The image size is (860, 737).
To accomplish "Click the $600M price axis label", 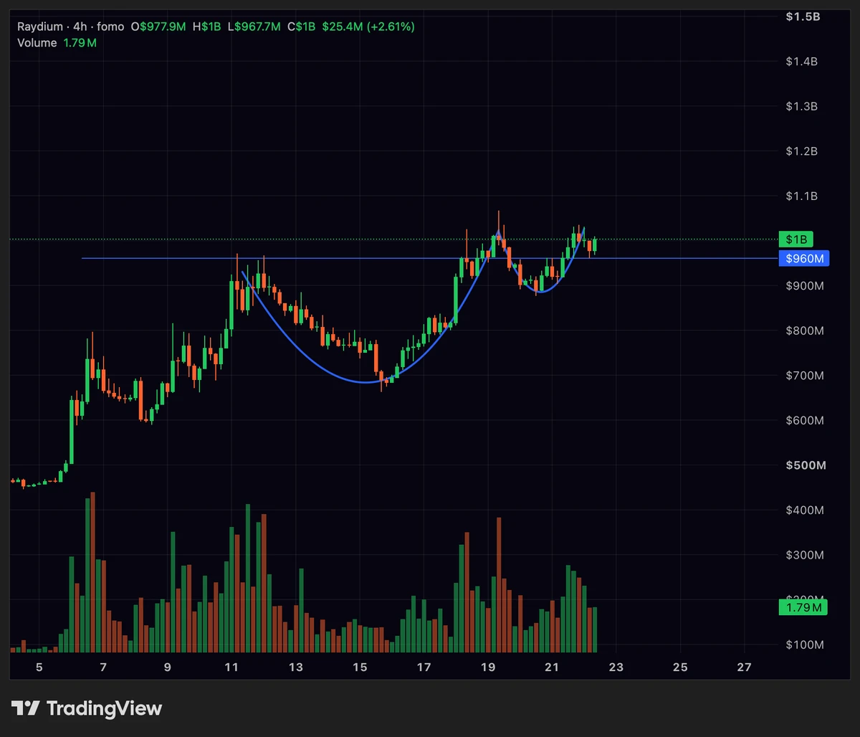I will 804,421.
